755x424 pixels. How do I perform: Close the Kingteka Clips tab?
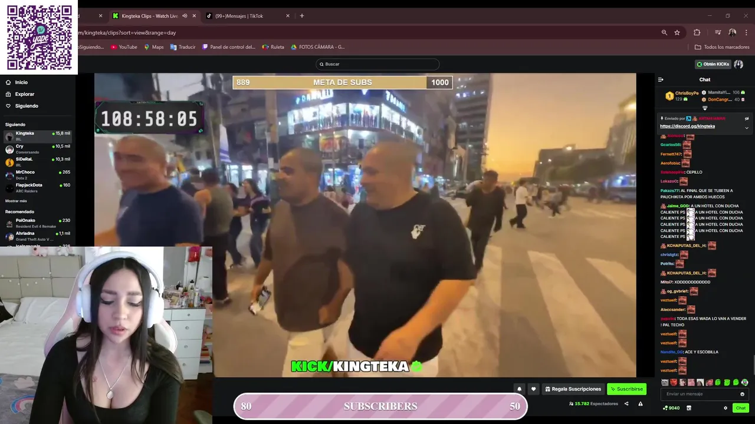(194, 16)
